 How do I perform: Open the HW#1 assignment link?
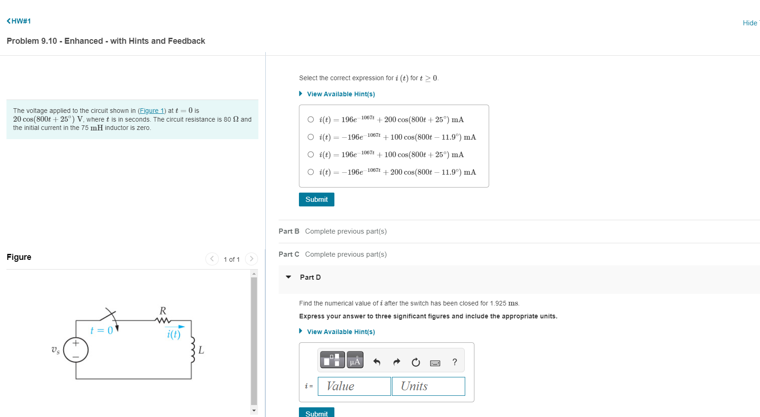pyautogui.click(x=21, y=21)
